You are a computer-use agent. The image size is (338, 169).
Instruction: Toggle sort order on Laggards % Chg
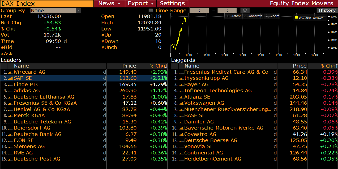[329, 66]
